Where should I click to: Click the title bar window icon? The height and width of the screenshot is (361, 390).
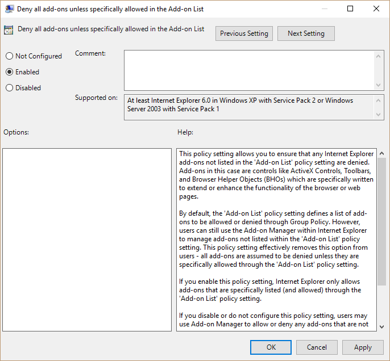coord(9,9)
